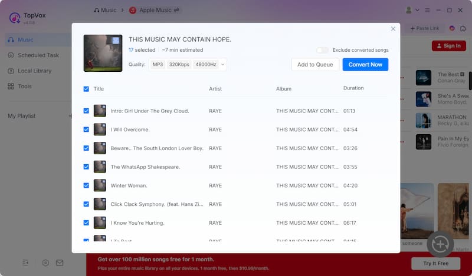
Task: Click the I Will Overcome track thumbnail
Action: [x=100, y=129]
